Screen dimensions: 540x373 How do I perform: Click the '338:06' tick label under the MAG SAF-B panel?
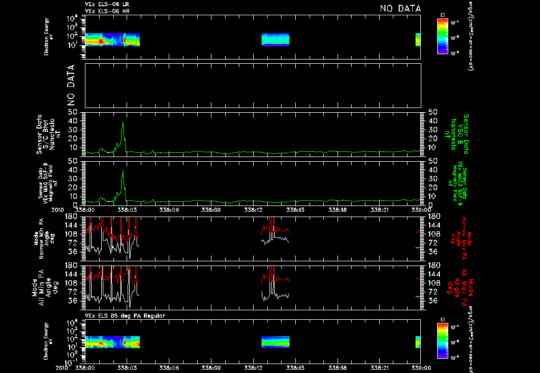pyautogui.click(x=169, y=210)
